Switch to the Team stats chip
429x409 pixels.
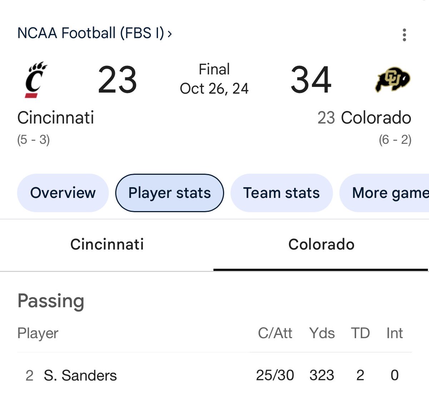(282, 193)
